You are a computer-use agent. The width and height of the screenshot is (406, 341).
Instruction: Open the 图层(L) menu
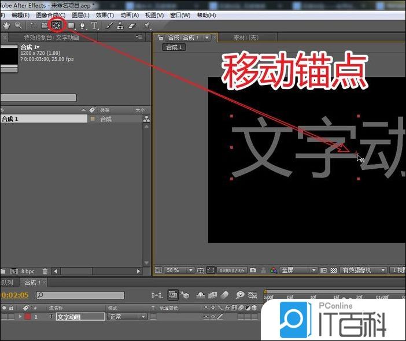point(80,15)
